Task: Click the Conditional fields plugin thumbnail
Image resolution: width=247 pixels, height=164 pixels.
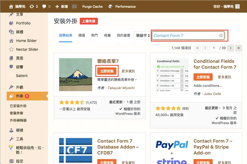Action: click(172, 75)
